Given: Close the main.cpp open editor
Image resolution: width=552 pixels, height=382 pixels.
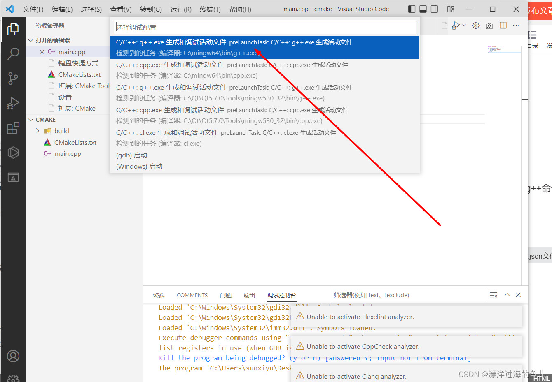Looking at the screenshot, I should [42, 52].
